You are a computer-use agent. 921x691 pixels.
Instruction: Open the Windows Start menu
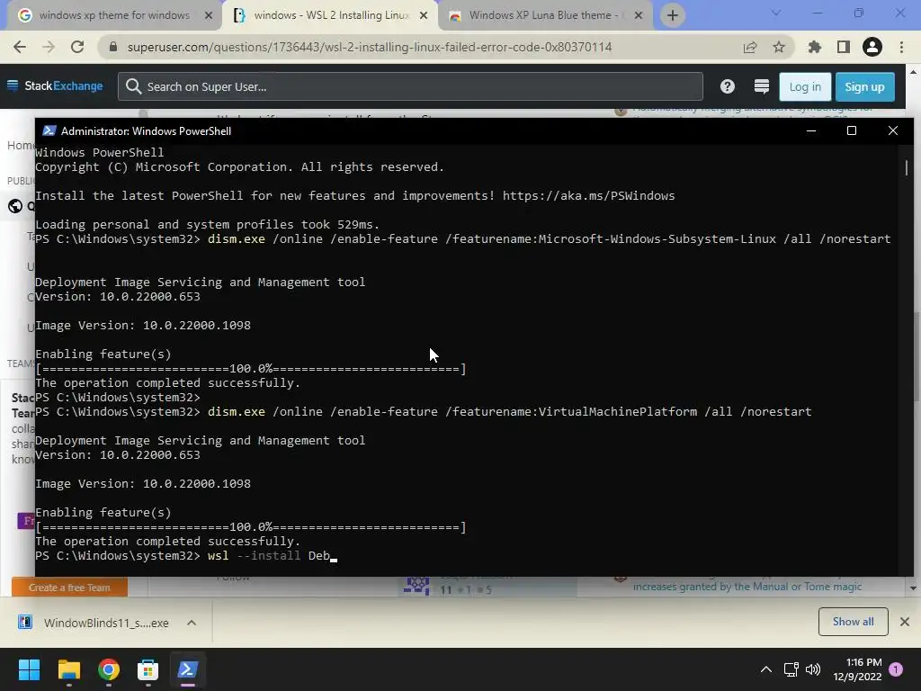tap(29, 669)
